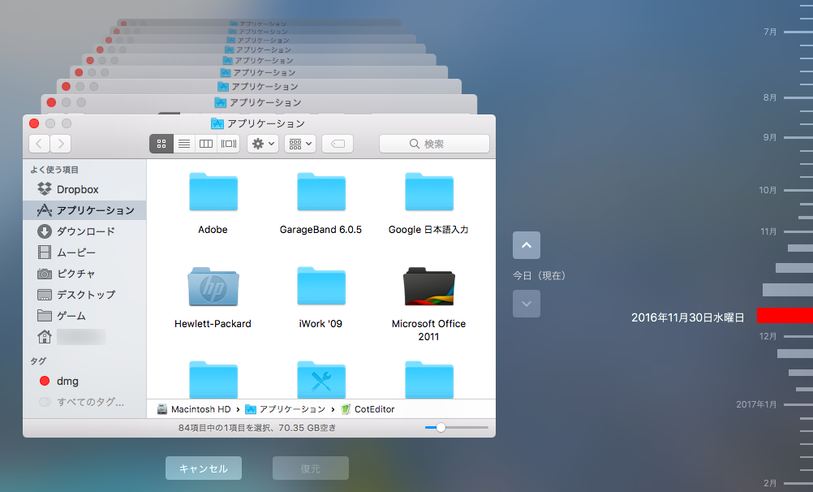The width and height of the screenshot is (813, 492).
Task: Jump to 9月 on the timeline
Action: click(770, 137)
